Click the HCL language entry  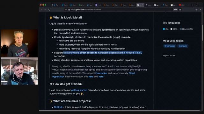tap(174, 29)
